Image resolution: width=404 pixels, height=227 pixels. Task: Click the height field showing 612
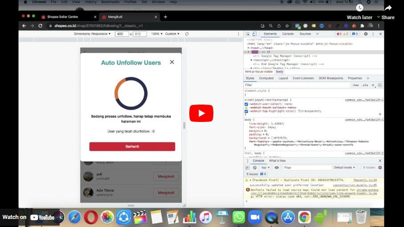140,34
